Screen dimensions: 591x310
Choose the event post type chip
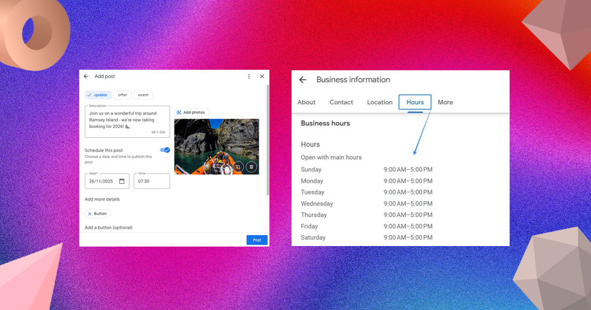(x=143, y=95)
